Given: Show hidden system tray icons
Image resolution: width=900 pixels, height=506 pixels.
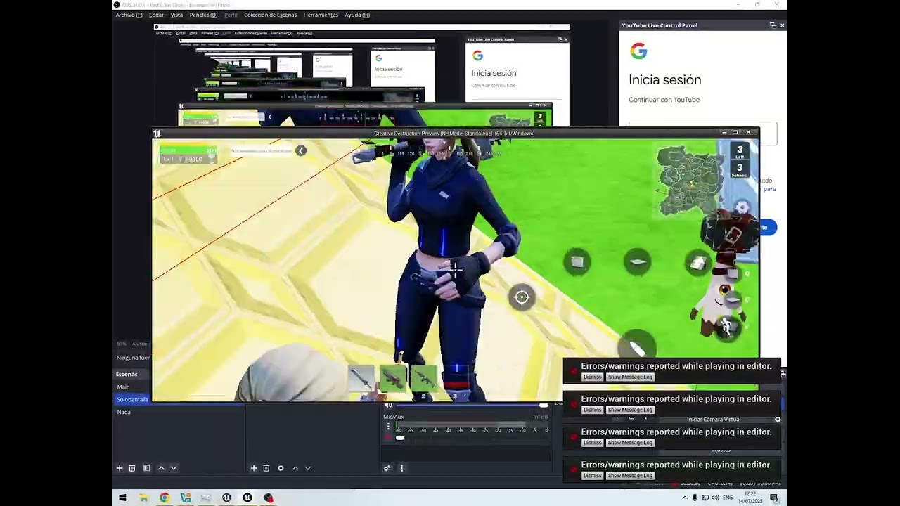Looking at the screenshot, I should [x=685, y=498].
